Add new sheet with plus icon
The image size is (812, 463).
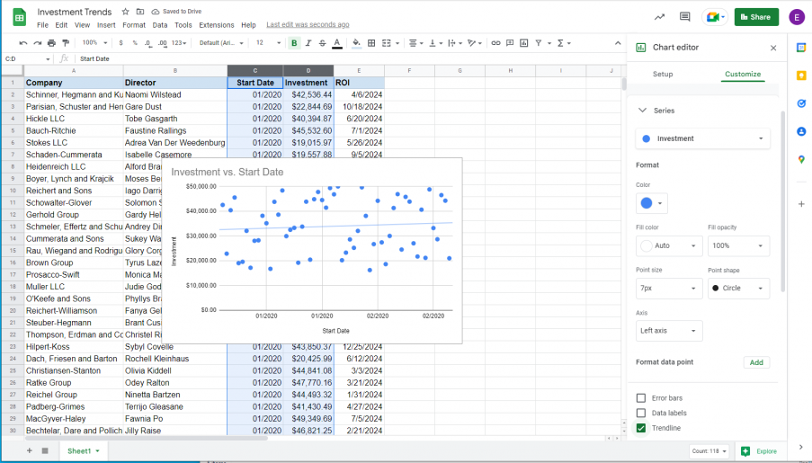pos(30,450)
